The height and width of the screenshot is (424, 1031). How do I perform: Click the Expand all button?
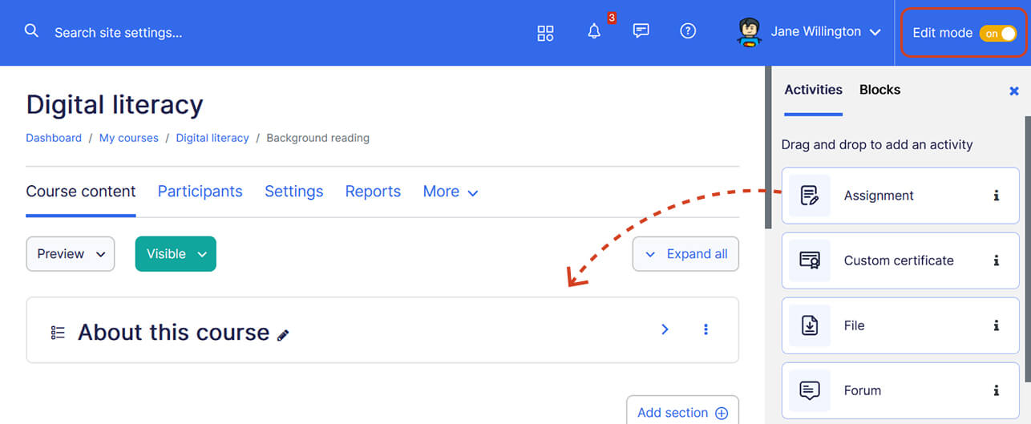(686, 254)
